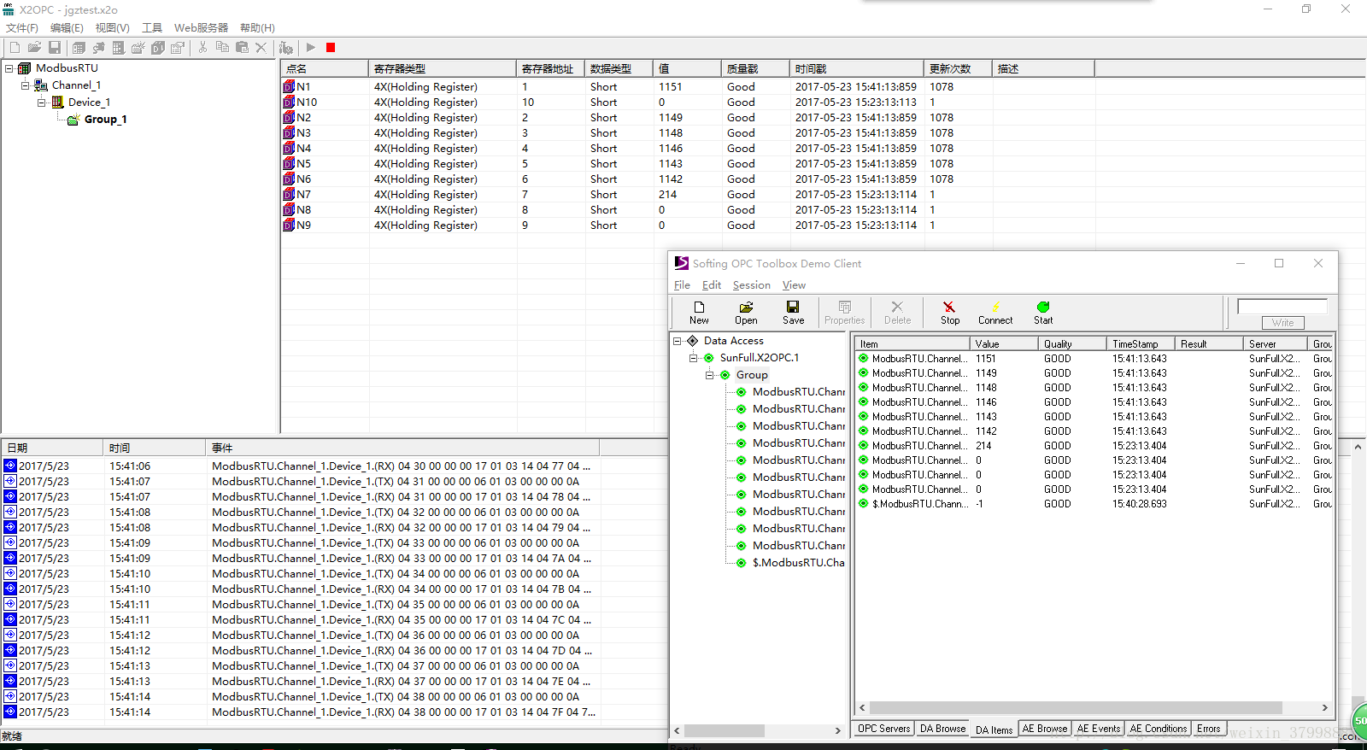Viewport: 1367px width, 750px height.
Task: Switch to the AE Conditions tab
Action: click(x=1158, y=729)
